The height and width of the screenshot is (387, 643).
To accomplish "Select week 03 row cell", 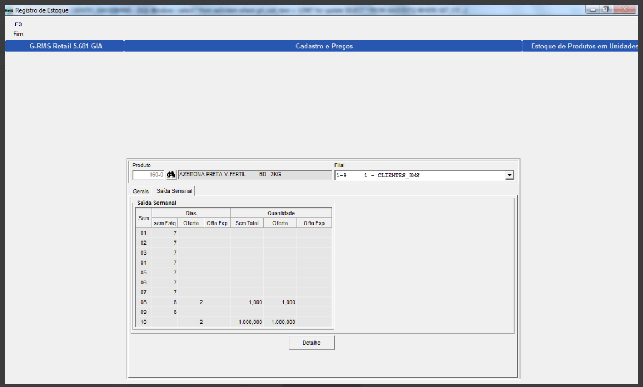I will (143, 253).
